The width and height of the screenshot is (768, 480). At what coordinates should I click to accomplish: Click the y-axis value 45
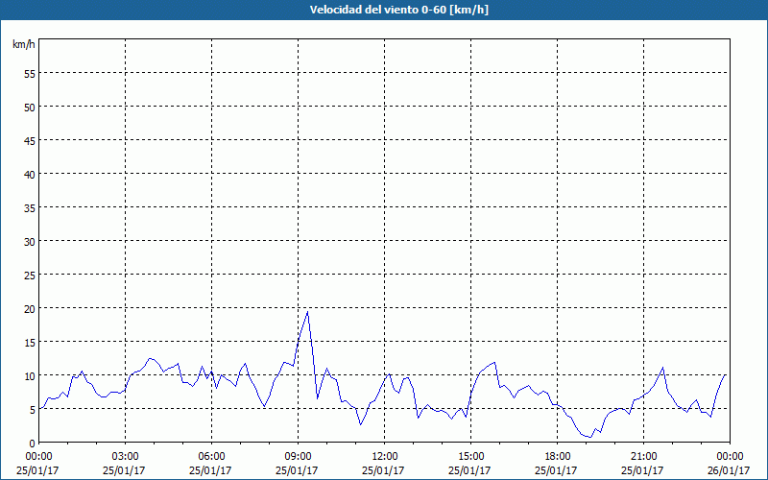click(30, 140)
